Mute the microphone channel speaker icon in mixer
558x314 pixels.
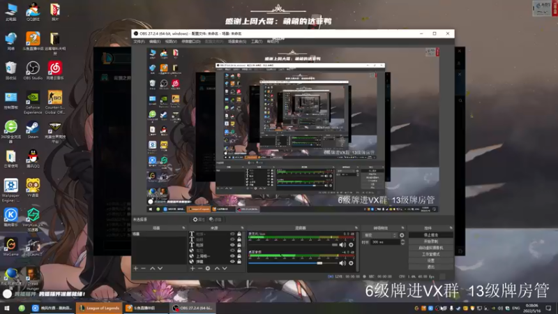[342, 245]
